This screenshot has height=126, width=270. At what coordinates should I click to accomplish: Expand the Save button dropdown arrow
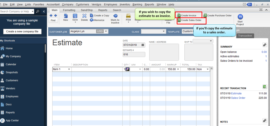tap(75, 22)
